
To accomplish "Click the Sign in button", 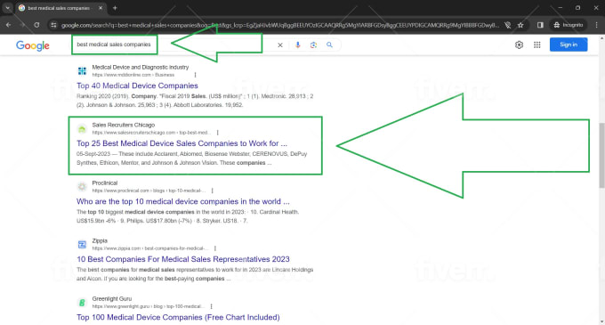I will (x=569, y=45).
